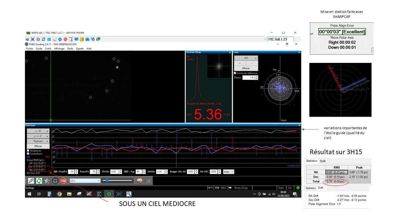Click Effacer in the Cible panel
The image size is (394, 222).
(x=246, y=68)
